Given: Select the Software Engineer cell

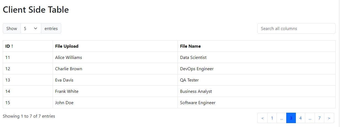Looking at the screenshot, I should tap(198, 103).
